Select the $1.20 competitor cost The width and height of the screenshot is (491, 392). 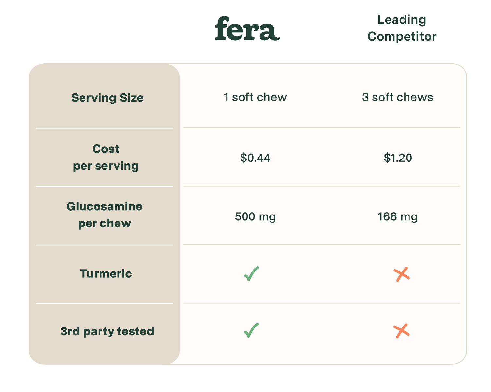pyautogui.click(x=398, y=158)
